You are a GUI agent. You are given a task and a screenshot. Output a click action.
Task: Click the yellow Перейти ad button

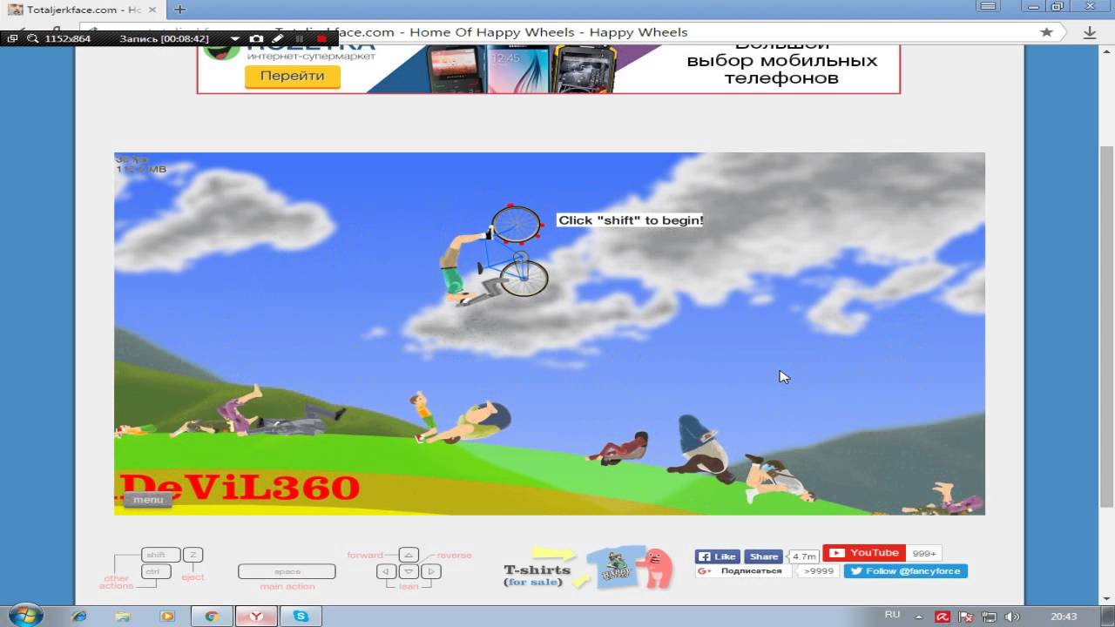292,76
